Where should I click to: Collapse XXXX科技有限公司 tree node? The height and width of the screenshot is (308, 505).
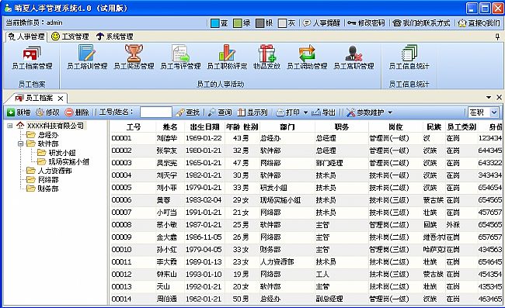(x=10, y=126)
